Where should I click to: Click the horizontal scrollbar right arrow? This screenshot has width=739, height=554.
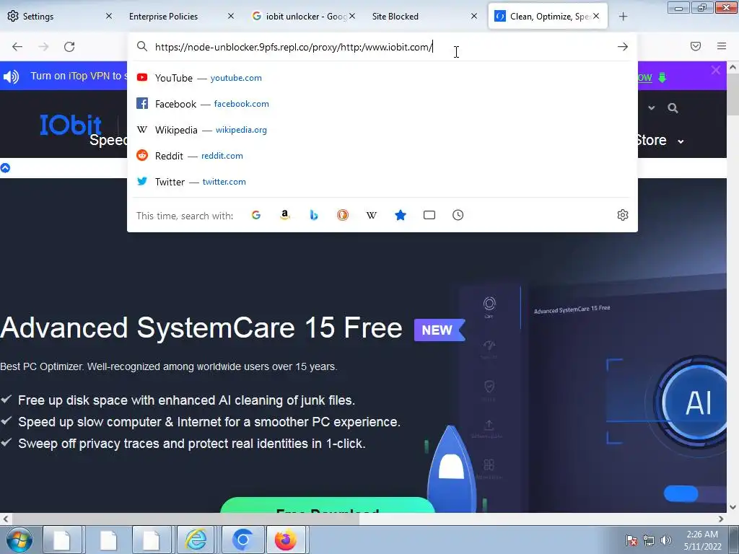(x=721, y=519)
